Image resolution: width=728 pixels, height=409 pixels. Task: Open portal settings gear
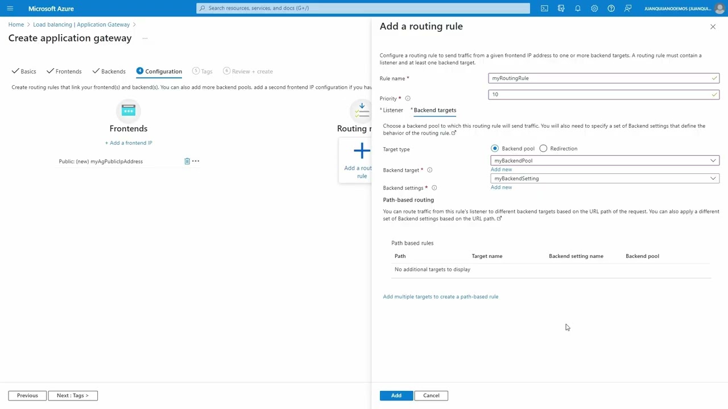pos(594,9)
